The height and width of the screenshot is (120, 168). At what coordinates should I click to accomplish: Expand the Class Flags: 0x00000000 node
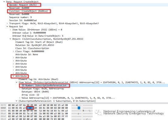click(x=13, y=52)
